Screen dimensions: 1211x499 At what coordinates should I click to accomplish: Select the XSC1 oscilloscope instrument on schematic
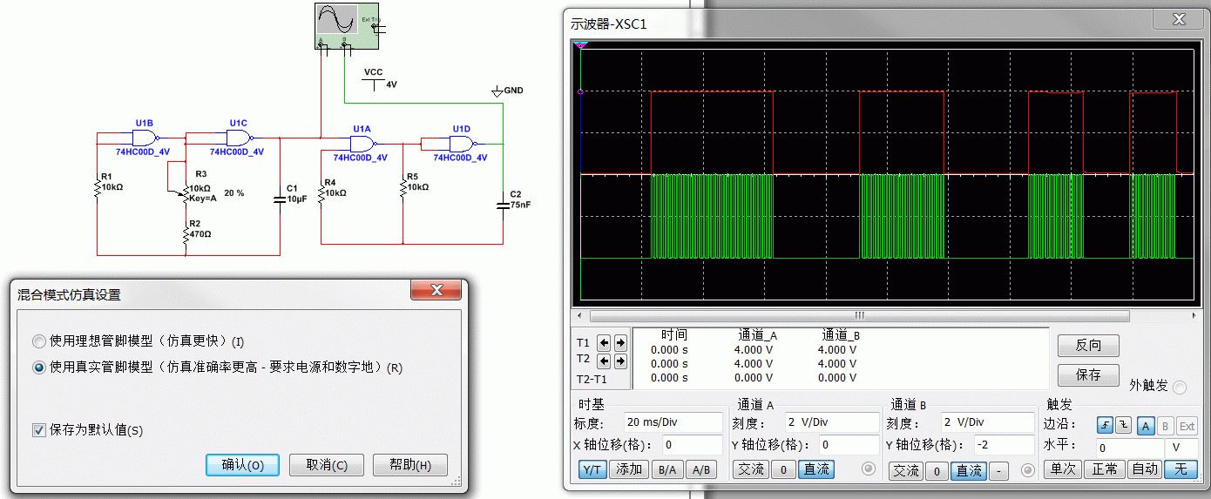[x=348, y=24]
